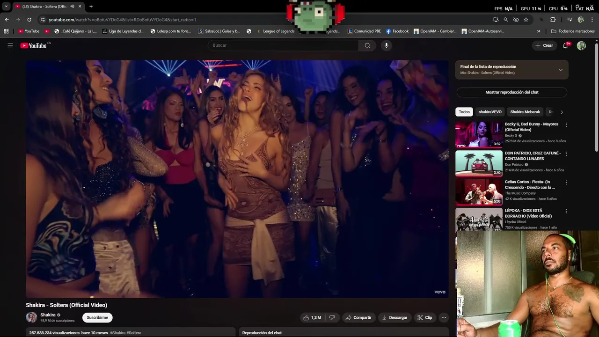The image size is (599, 337).
Task: Open Todos los marcadores folder
Action: (573, 31)
